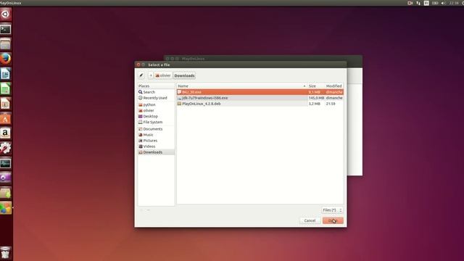Click the 145,0 MB size cell
The width and height of the screenshot is (464, 261).
[x=316, y=98]
